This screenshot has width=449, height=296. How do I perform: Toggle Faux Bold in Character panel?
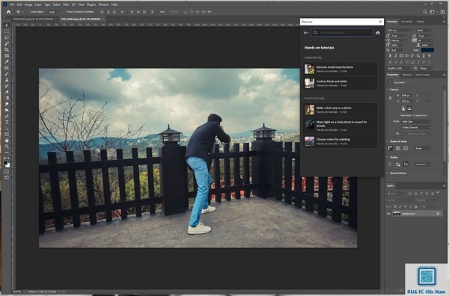coord(391,56)
